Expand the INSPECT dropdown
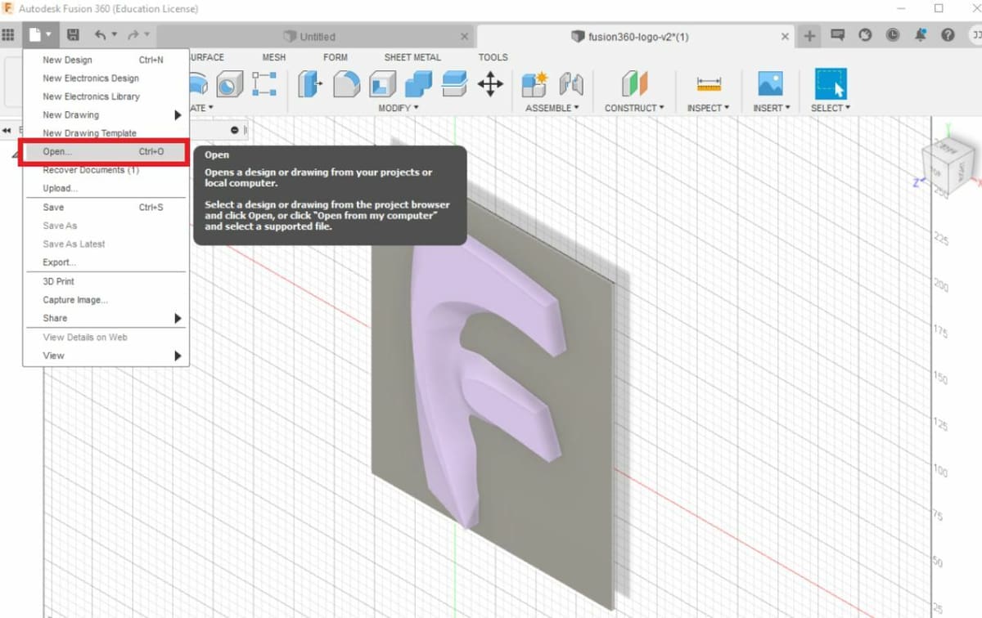The image size is (982, 618). [709, 108]
